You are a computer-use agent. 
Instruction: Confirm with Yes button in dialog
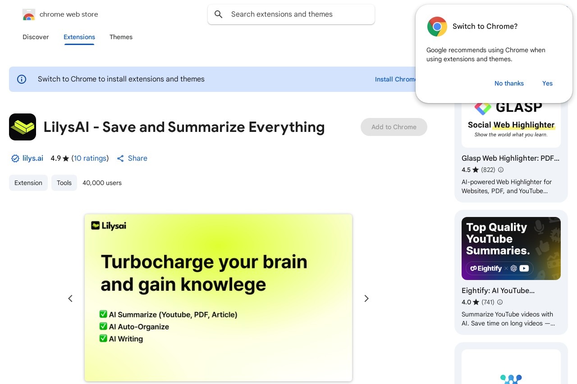coord(547,83)
